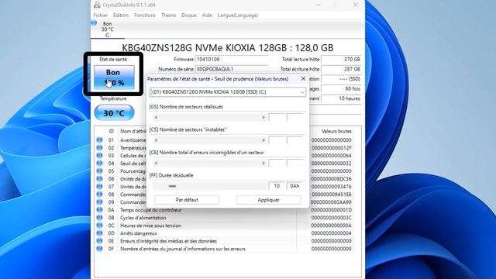Click the Valeurs brutes column header
Viewport: 496px width, 279px height.
point(336,131)
